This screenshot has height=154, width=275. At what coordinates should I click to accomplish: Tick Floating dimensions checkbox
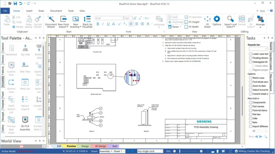coord(251,58)
